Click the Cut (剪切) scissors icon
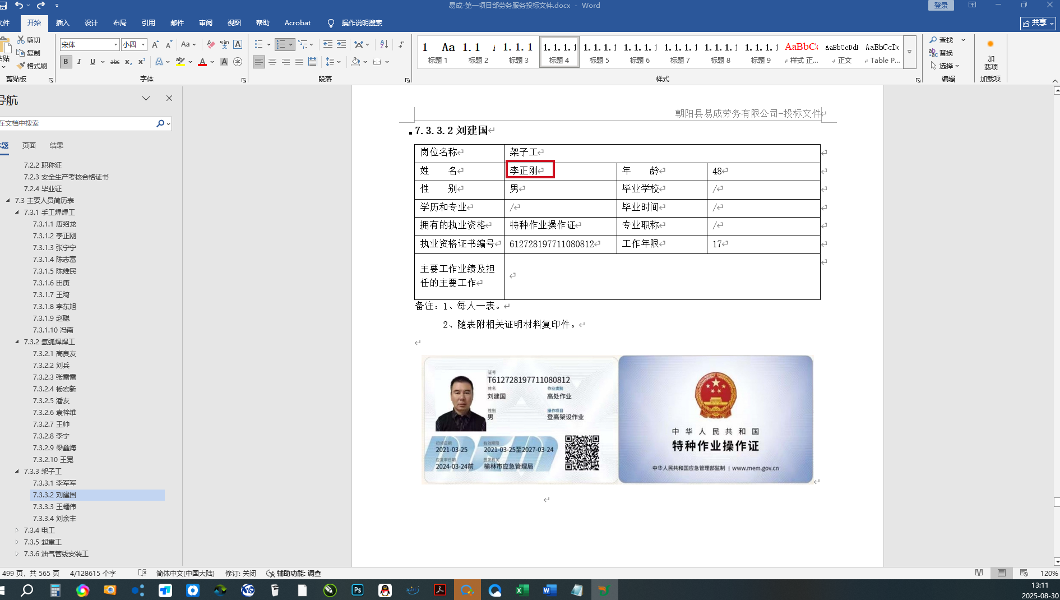The height and width of the screenshot is (600, 1060). [x=21, y=40]
